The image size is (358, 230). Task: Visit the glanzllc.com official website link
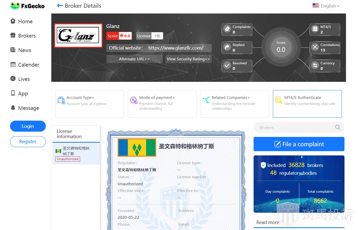[x=176, y=48]
